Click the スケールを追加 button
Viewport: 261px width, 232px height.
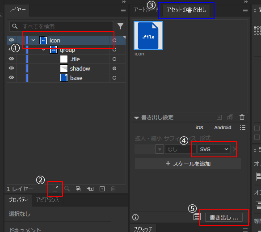(x=188, y=164)
